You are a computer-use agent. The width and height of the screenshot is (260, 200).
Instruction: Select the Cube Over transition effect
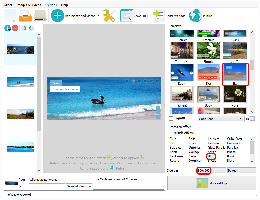235,139
